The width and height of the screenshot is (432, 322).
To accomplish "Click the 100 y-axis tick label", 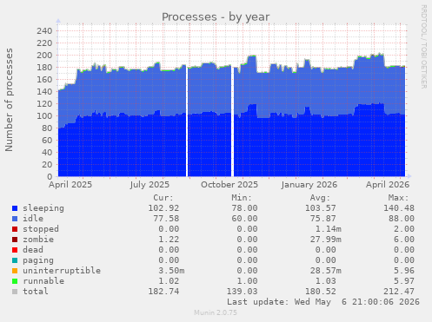I will tap(44, 116).
